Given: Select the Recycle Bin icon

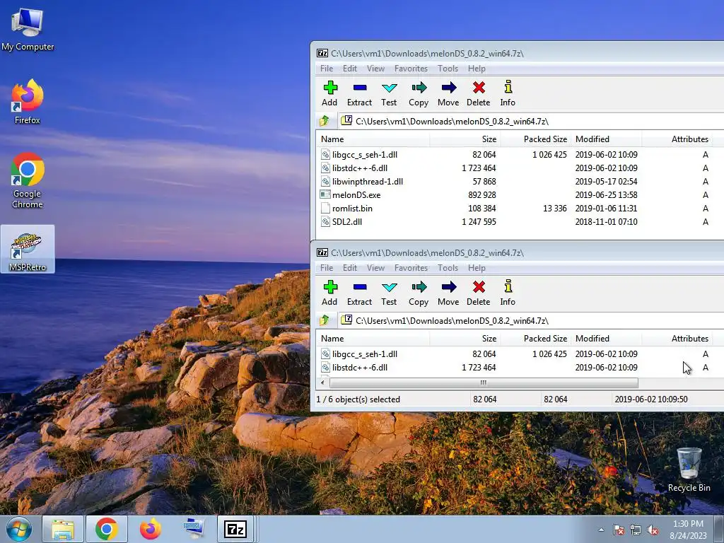Looking at the screenshot, I should click(689, 469).
